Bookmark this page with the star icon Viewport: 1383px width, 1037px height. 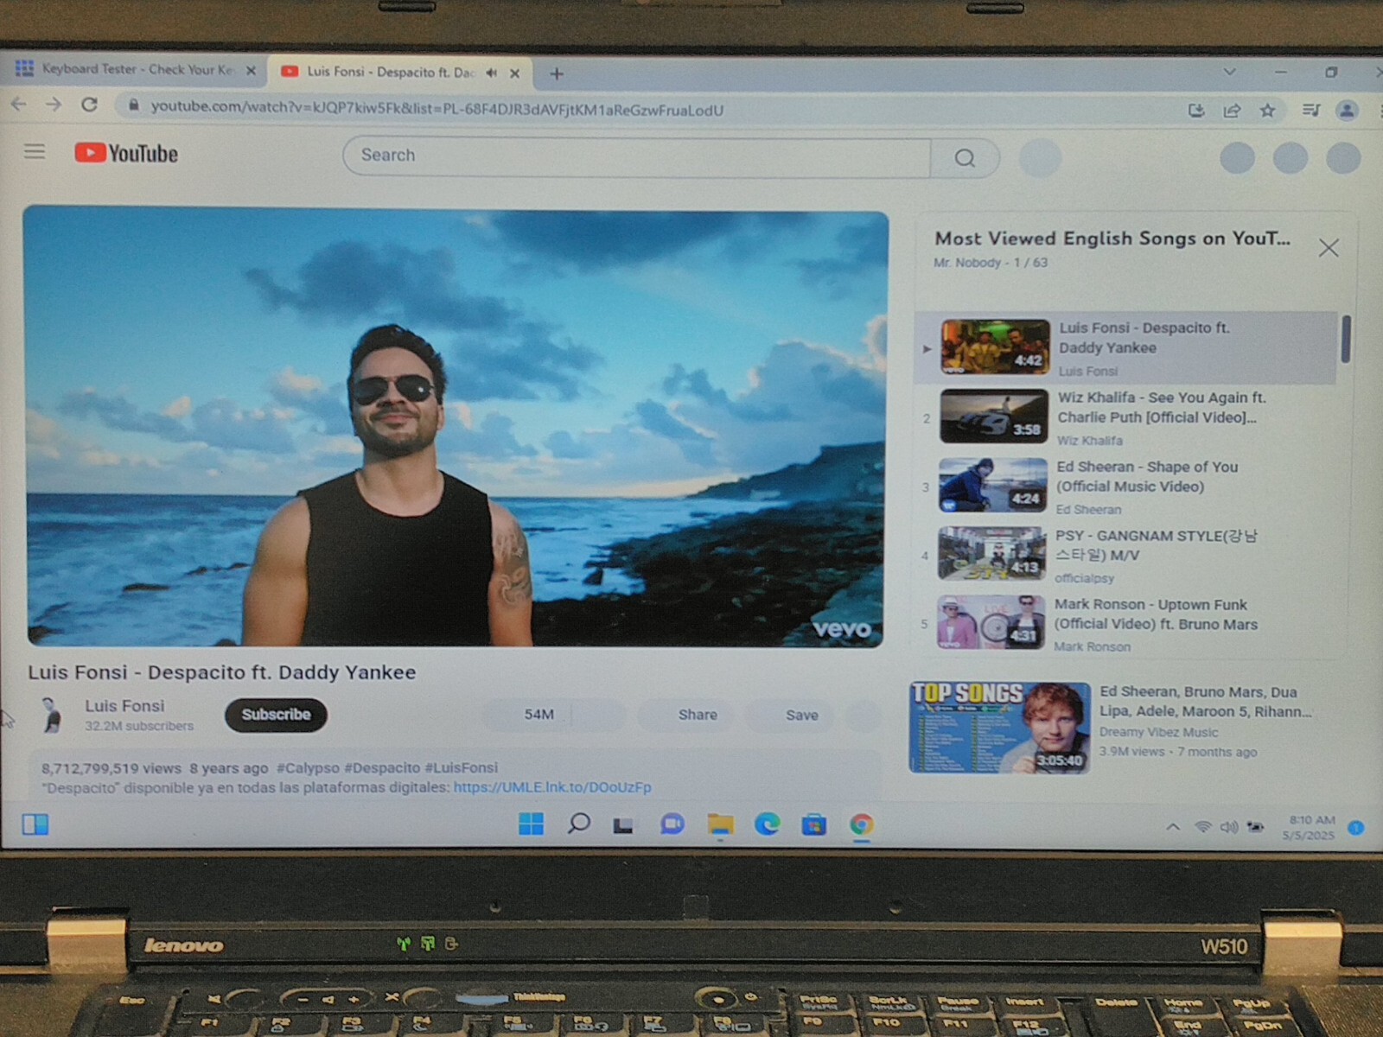[x=1267, y=111]
